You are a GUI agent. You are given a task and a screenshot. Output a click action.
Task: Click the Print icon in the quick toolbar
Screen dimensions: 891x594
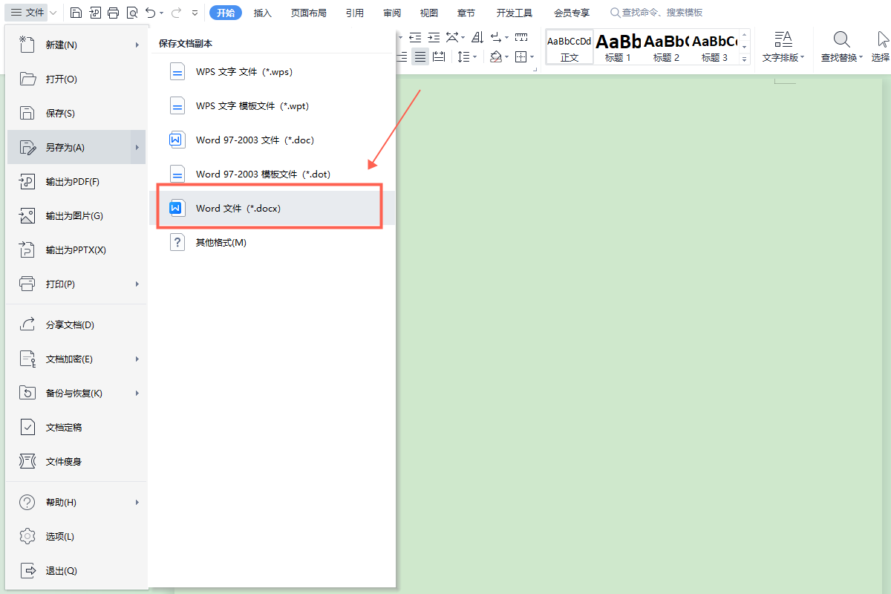point(113,13)
